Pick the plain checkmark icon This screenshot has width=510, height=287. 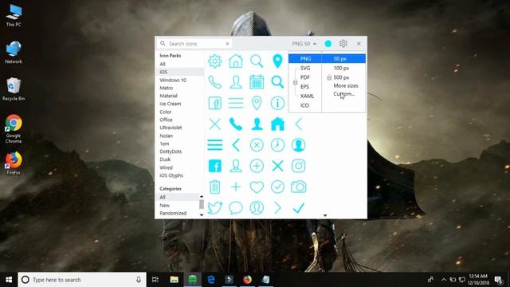click(298, 208)
